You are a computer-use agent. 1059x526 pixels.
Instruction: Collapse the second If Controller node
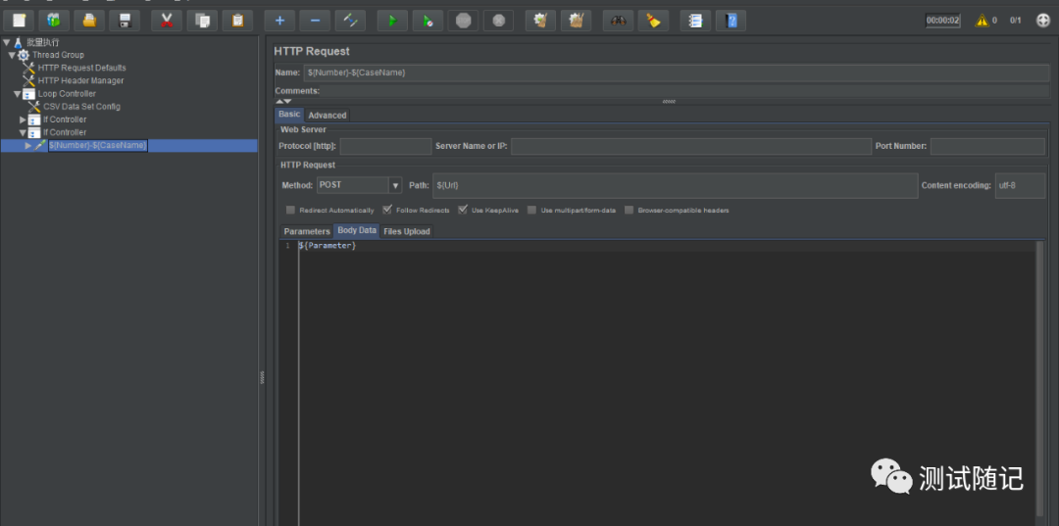(23, 133)
